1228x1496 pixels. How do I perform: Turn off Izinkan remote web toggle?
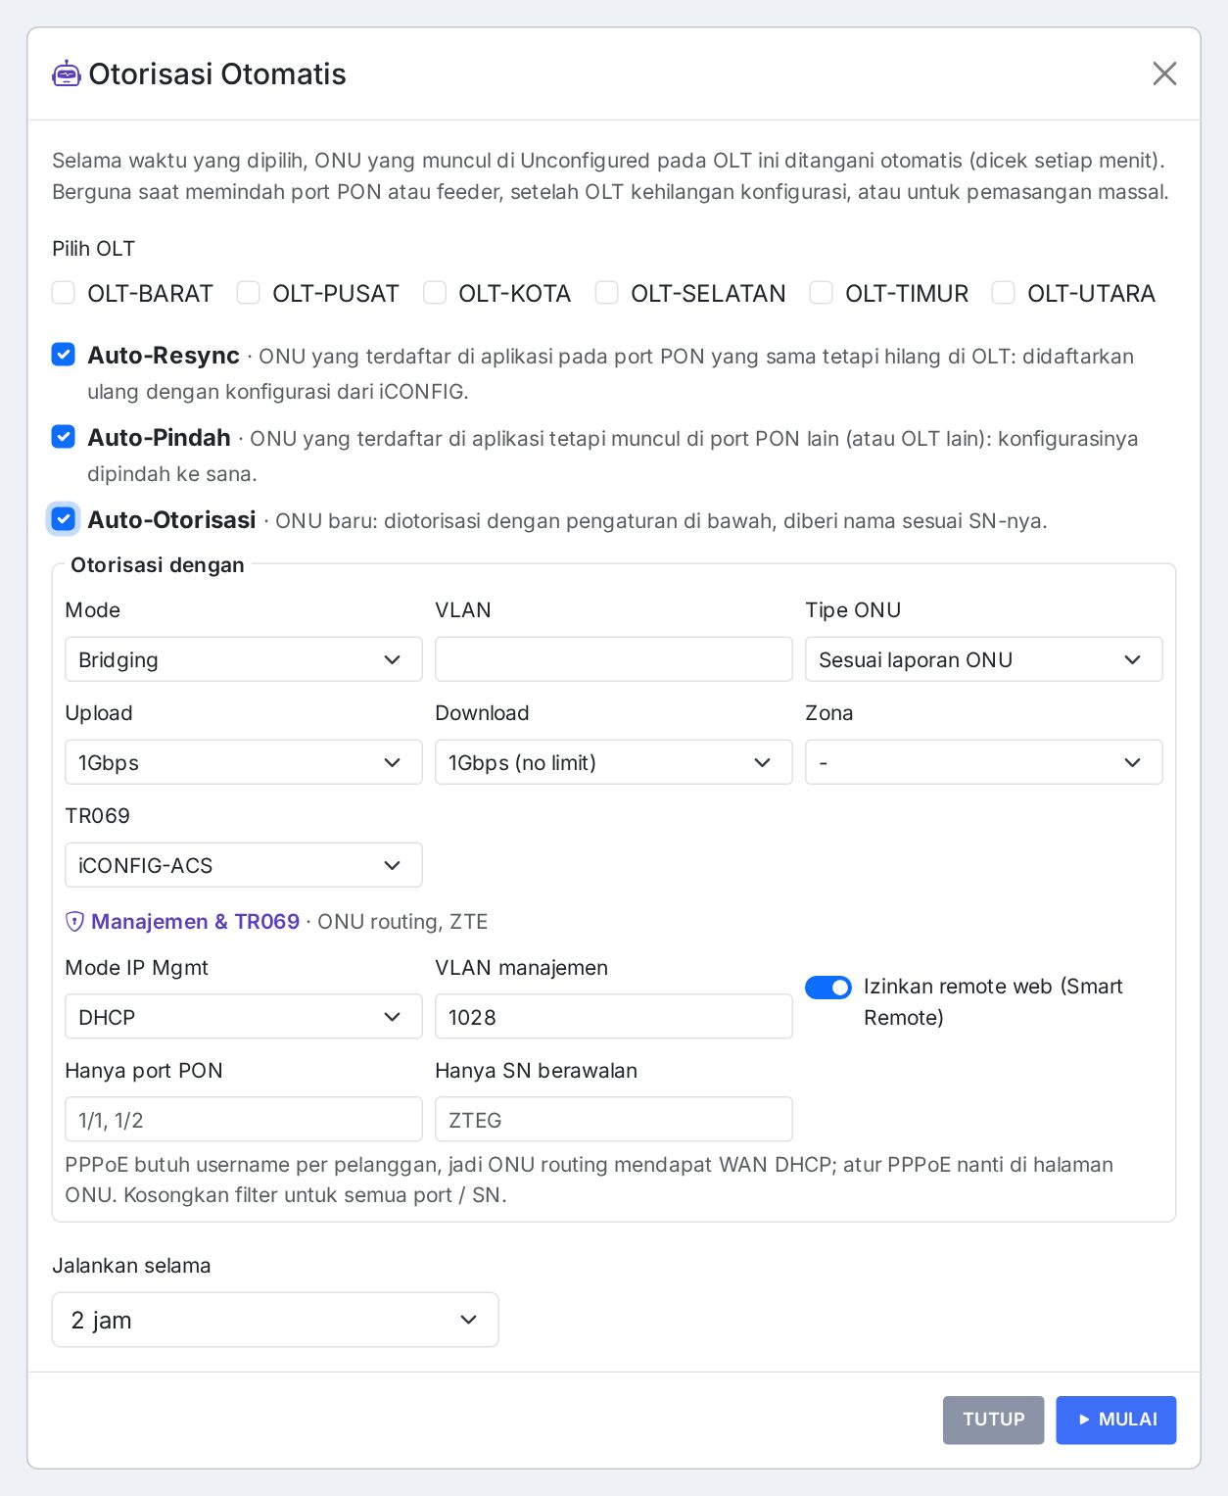coord(828,988)
